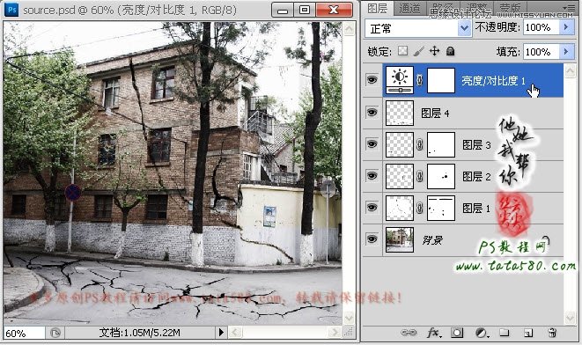The height and width of the screenshot is (345, 582).
Task: Select the 图层 4 layer name
Action: [x=435, y=114]
